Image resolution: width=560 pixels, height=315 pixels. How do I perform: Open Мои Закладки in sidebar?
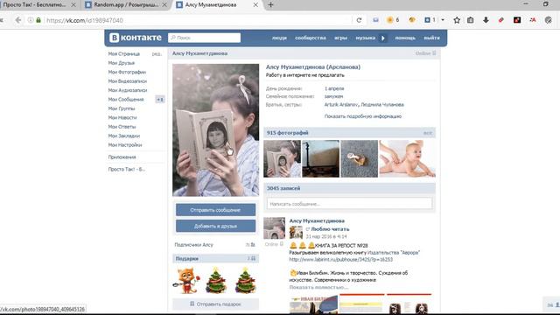pyautogui.click(x=124, y=136)
